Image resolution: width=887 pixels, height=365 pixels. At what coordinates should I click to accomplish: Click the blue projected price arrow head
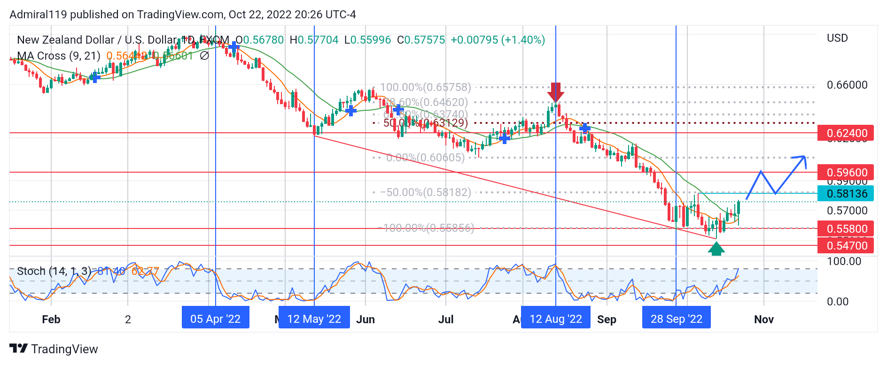800,161
